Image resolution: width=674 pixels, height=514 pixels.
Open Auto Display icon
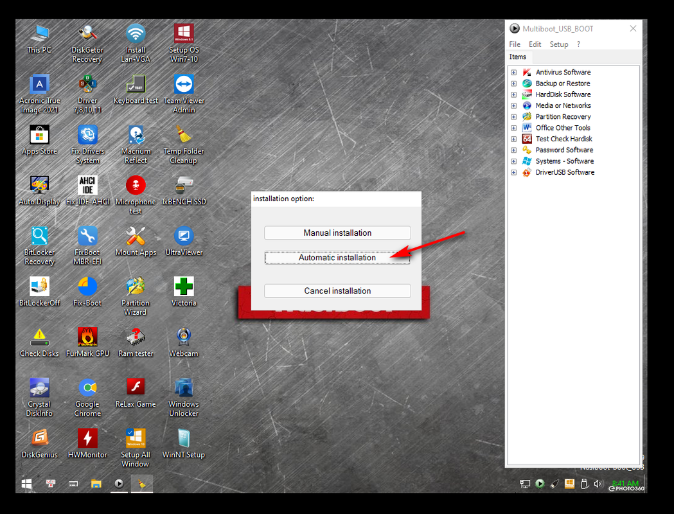[39, 191]
